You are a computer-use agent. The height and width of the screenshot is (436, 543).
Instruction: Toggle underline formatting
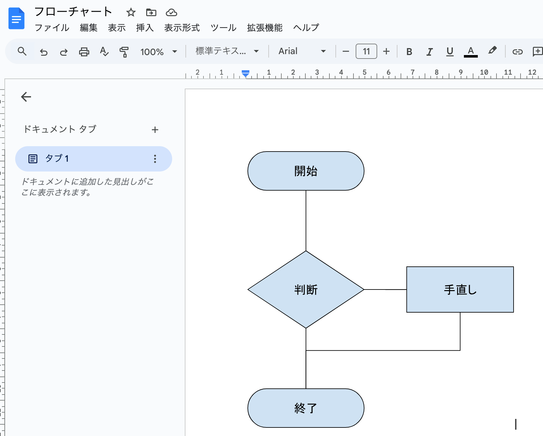450,52
